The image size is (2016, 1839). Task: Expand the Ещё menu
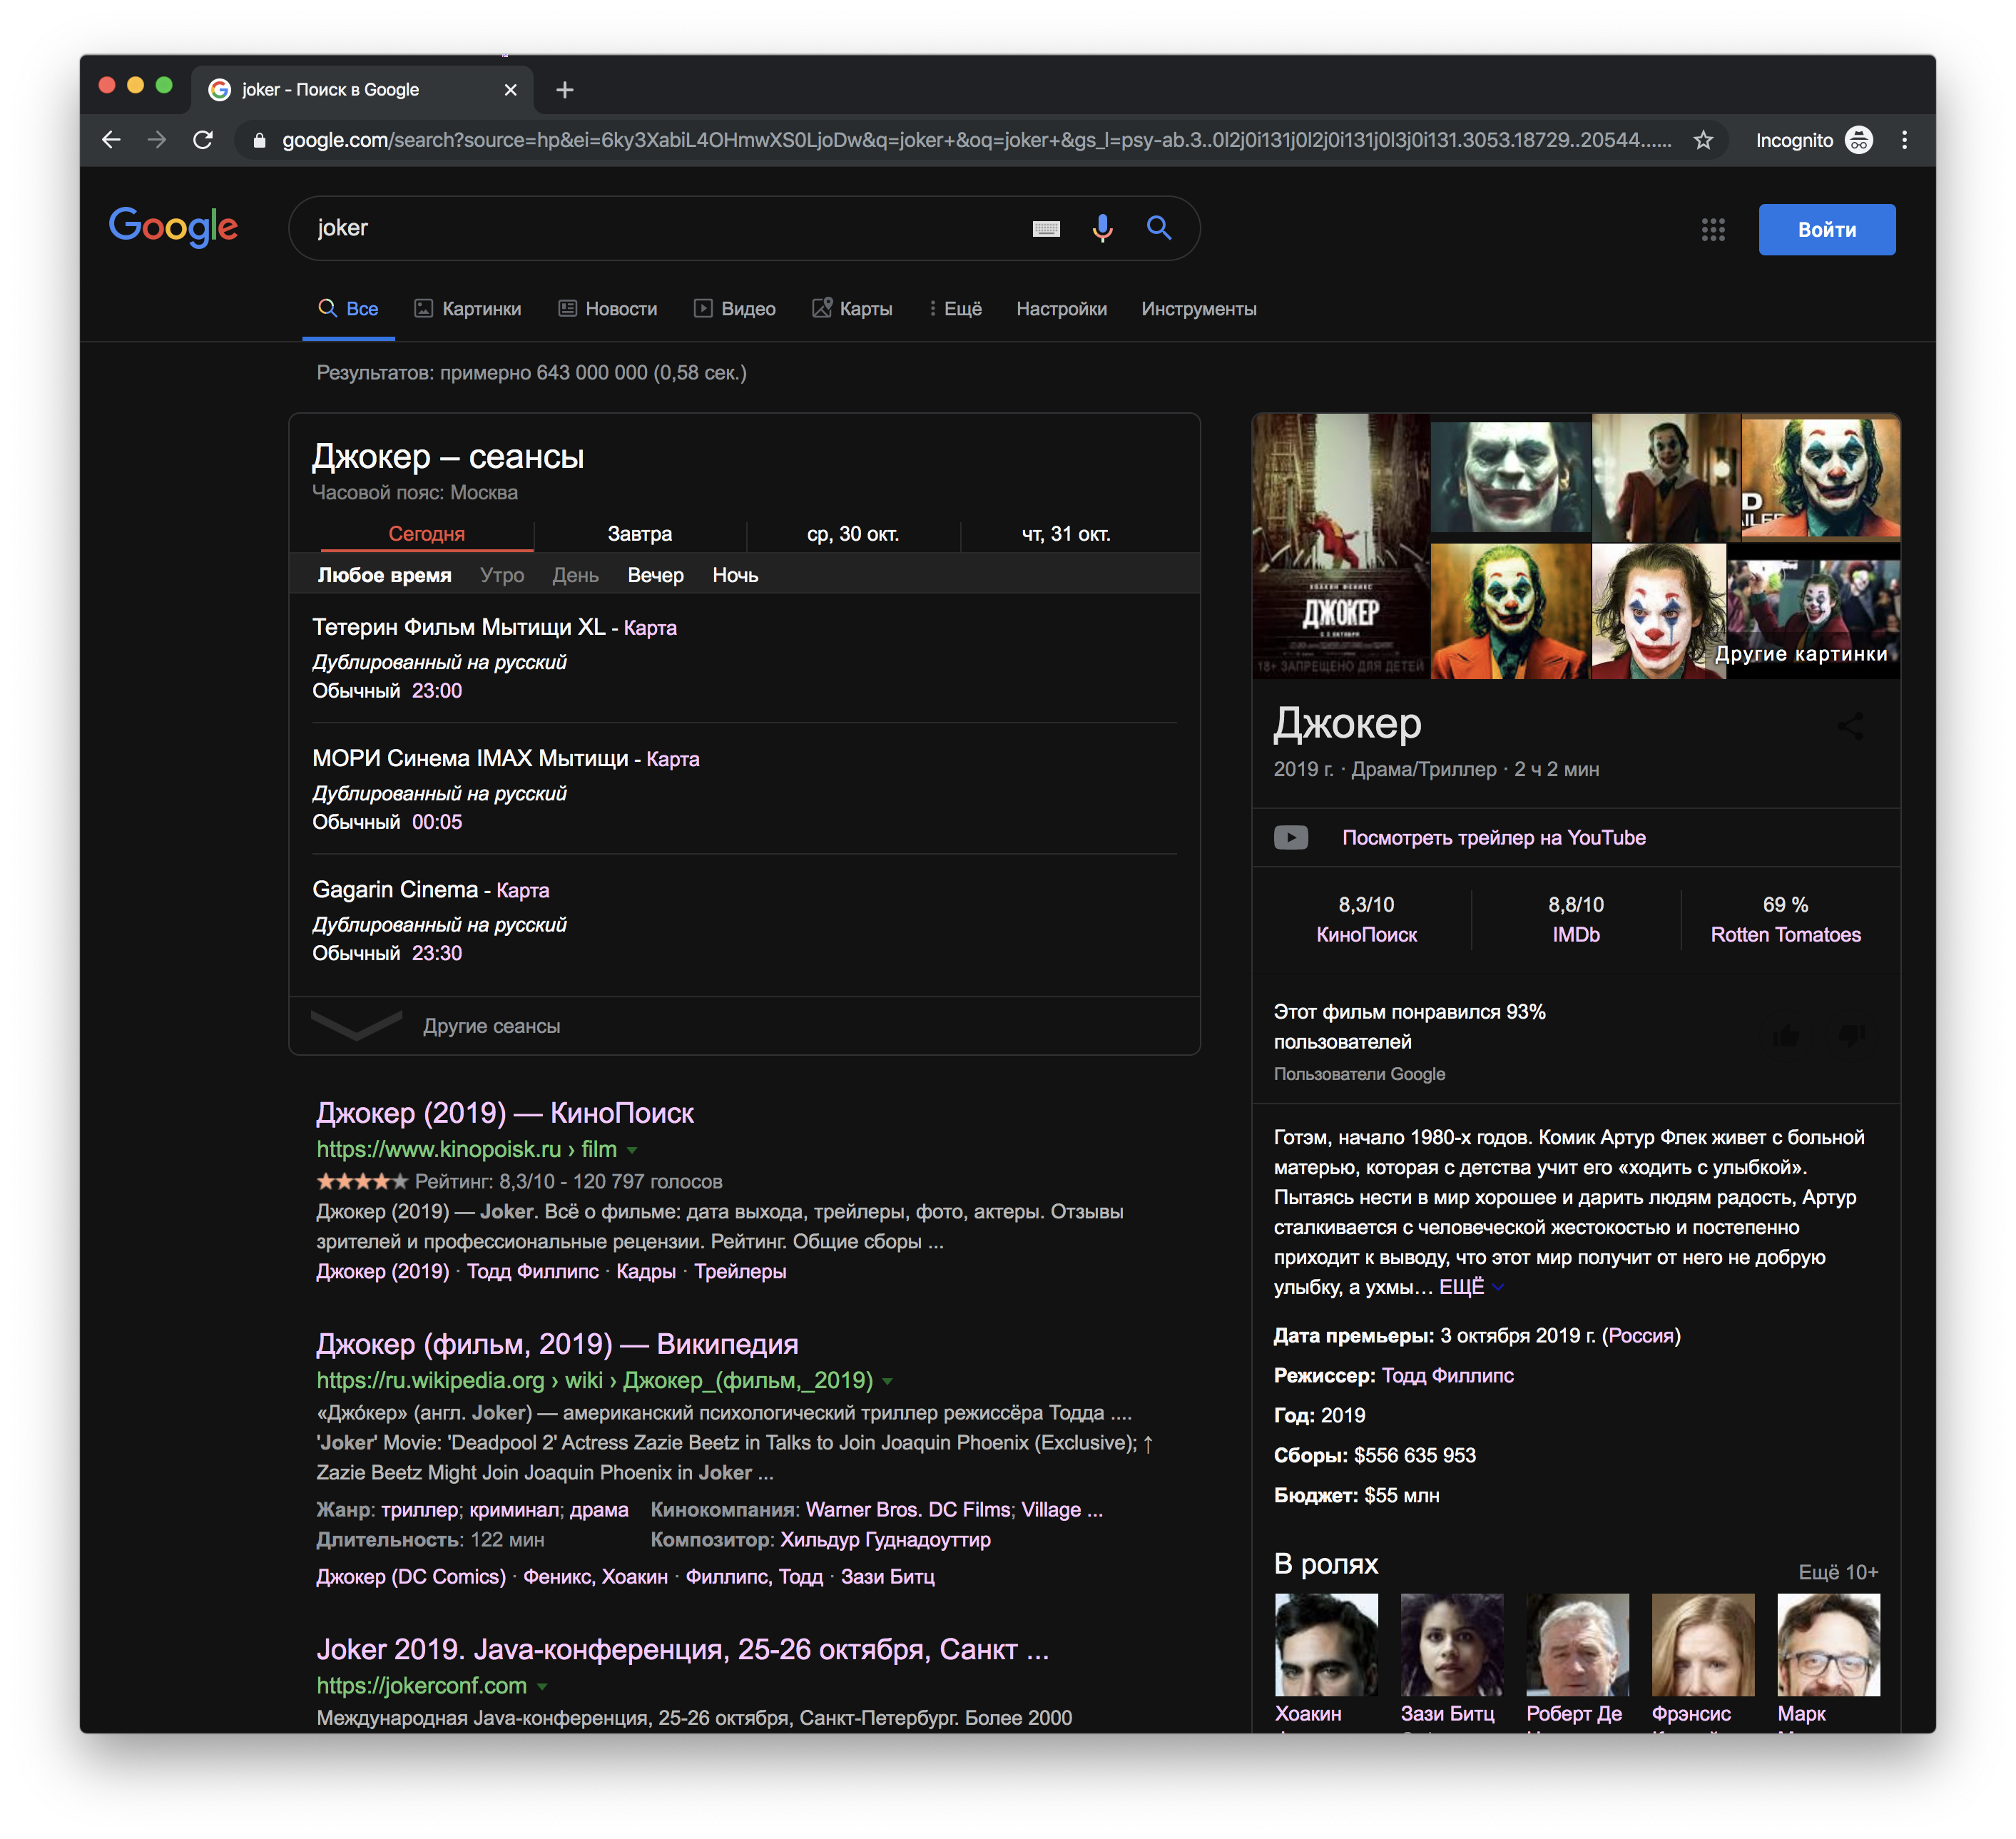pos(955,309)
